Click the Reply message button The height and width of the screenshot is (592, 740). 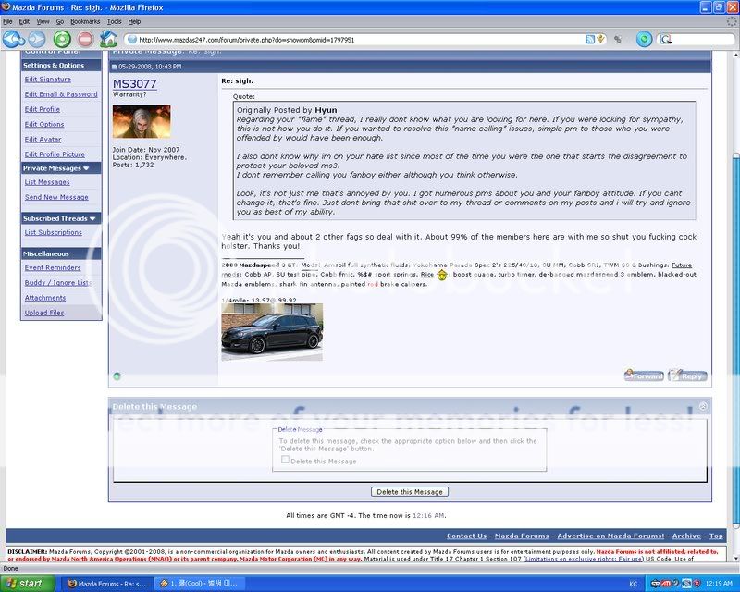pos(687,376)
